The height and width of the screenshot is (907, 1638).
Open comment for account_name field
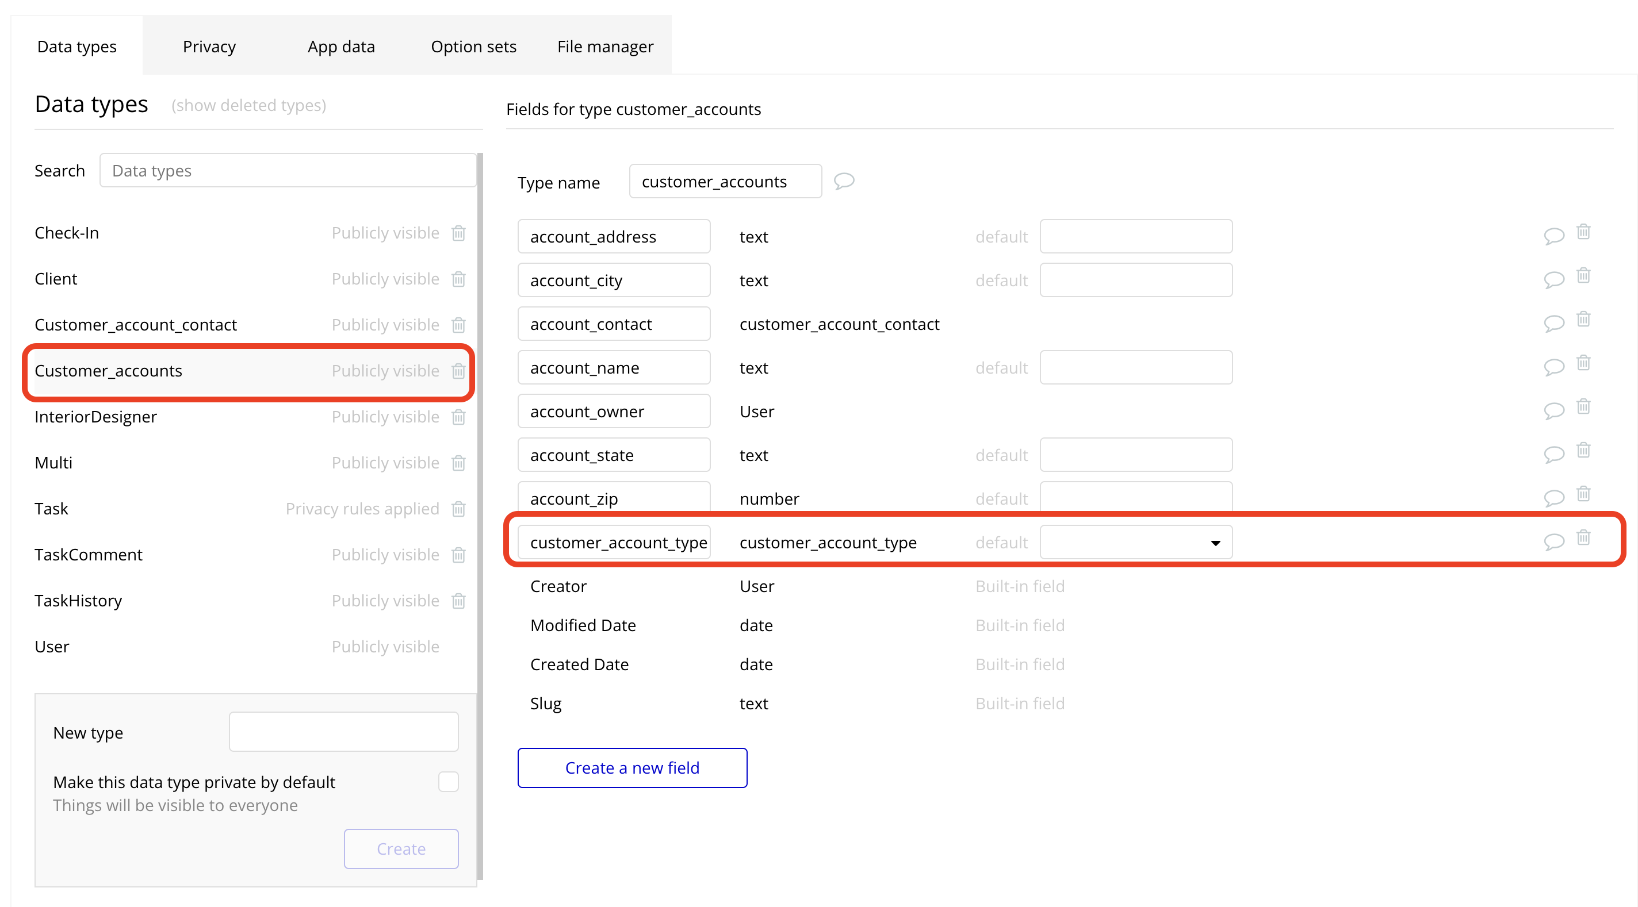coord(1553,367)
